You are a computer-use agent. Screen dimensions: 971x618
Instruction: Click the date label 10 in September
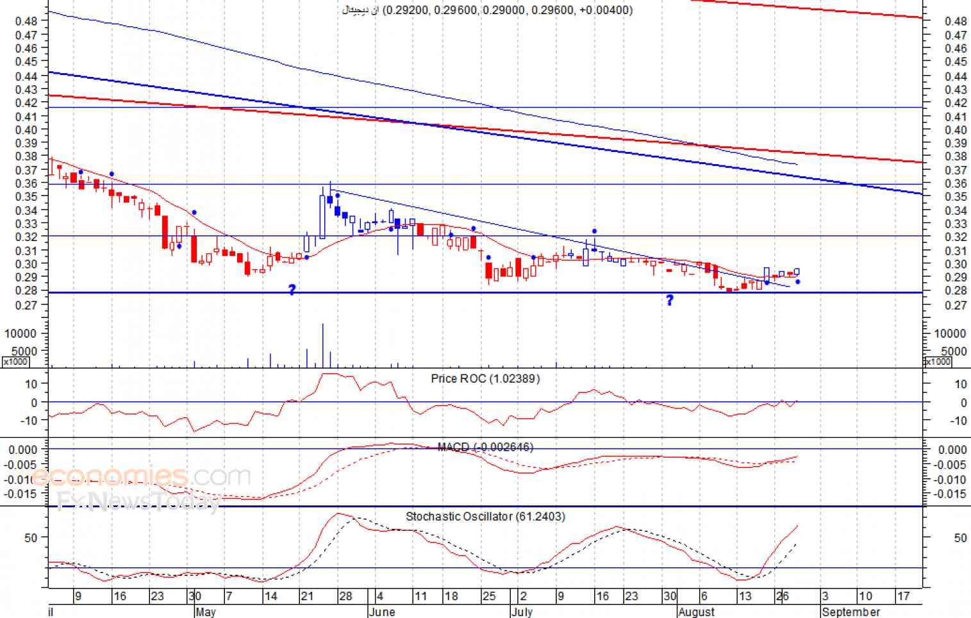tap(865, 596)
